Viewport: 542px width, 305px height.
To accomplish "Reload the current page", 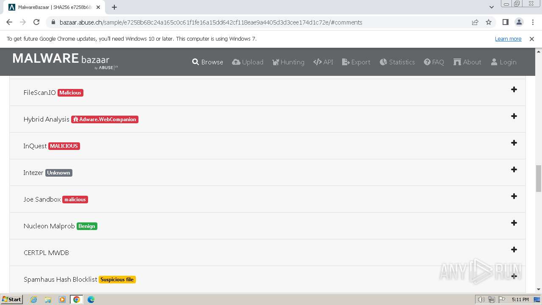I will click(36, 22).
